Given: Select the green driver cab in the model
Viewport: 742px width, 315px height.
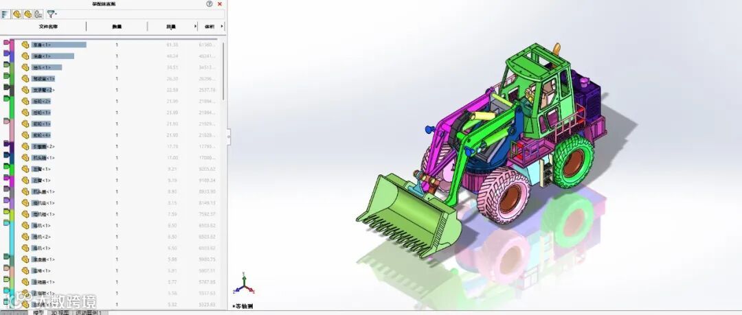Looking at the screenshot, I should click(x=537, y=90).
